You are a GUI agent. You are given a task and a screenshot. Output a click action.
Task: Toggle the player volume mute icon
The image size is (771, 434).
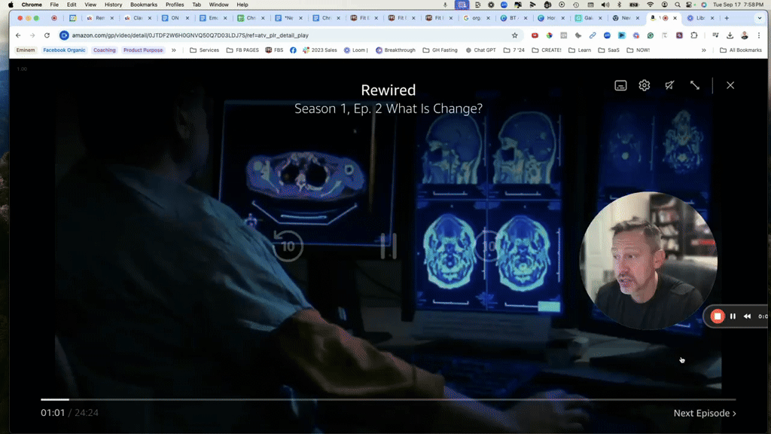[669, 85]
